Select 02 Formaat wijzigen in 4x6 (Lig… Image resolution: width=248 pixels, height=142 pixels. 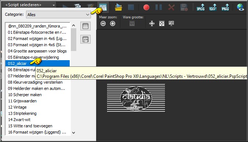click(38, 39)
